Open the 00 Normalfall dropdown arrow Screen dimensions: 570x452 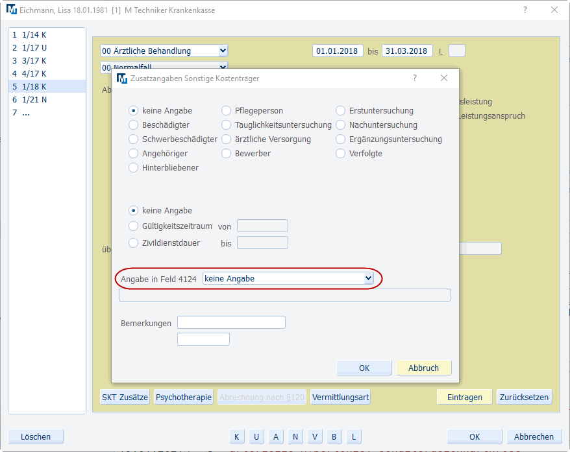tap(223, 66)
